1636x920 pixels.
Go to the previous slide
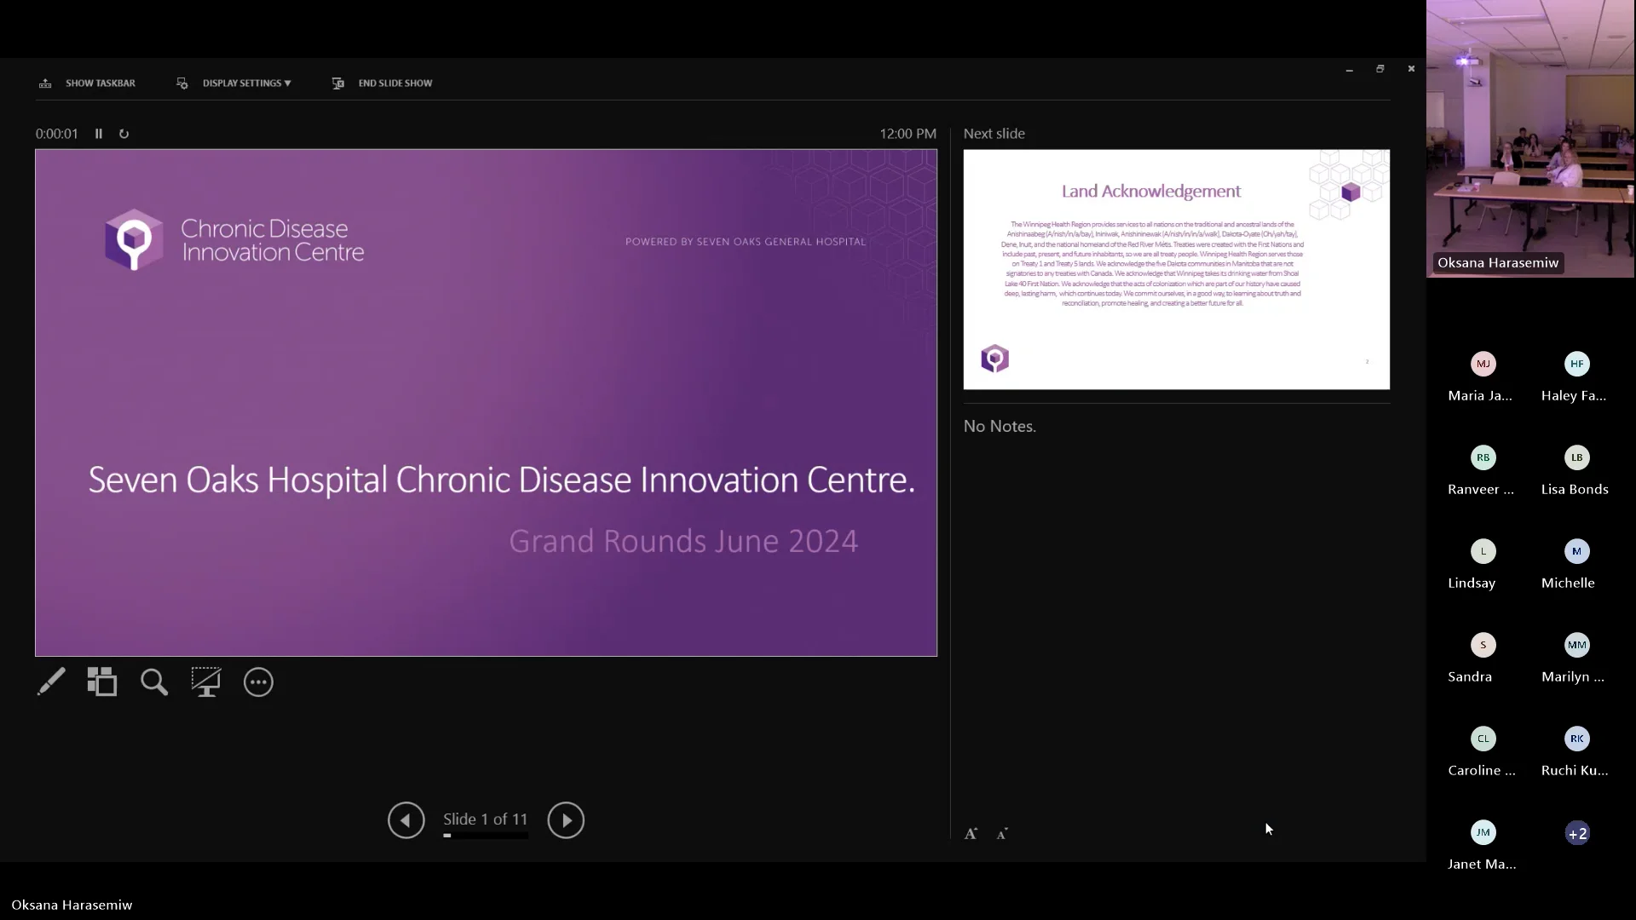coord(406,819)
